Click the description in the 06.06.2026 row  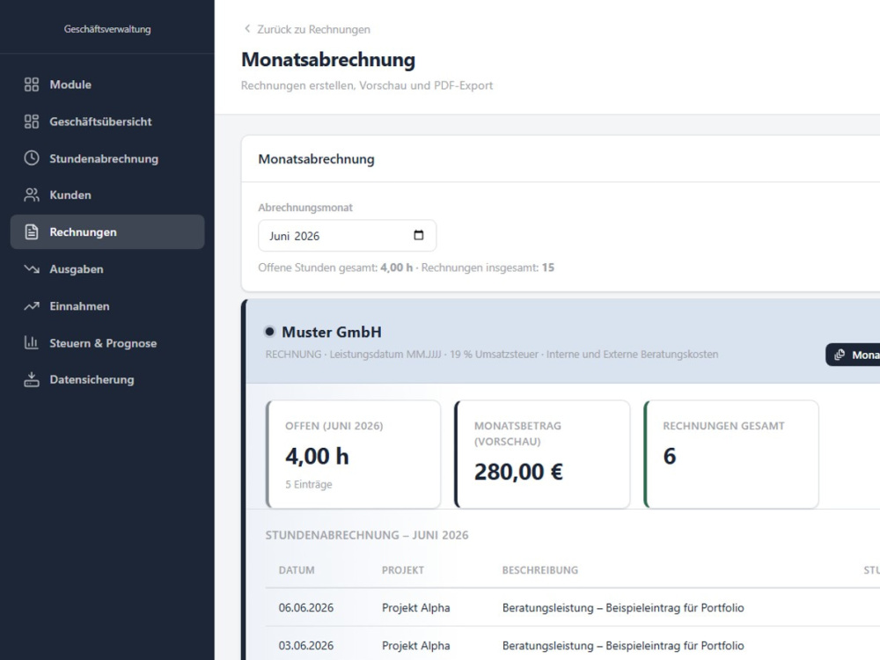pyautogui.click(x=623, y=608)
